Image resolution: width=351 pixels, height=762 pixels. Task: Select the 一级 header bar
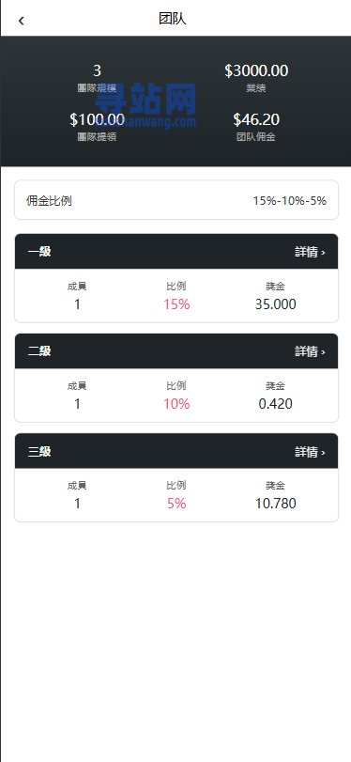click(176, 251)
